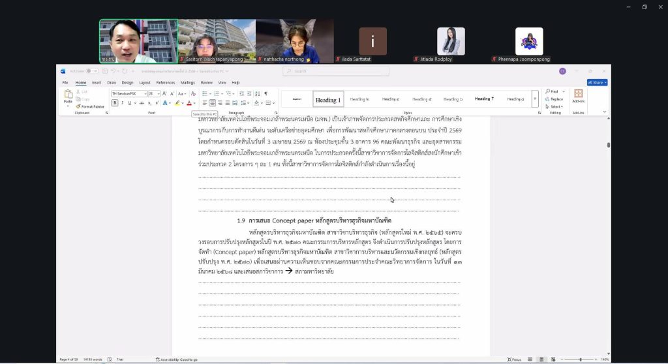Switch to Web Layout view

click(553, 359)
